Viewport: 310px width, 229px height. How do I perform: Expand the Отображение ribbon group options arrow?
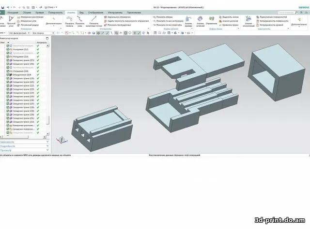pyautogui.click(x=149, y=29)
